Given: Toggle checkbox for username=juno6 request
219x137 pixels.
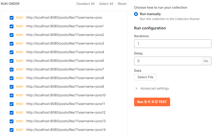Looking at the screenshot, I should tap(12, 61).
